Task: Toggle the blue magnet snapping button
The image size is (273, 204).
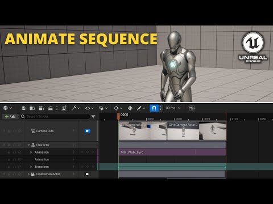Action: 154,108
